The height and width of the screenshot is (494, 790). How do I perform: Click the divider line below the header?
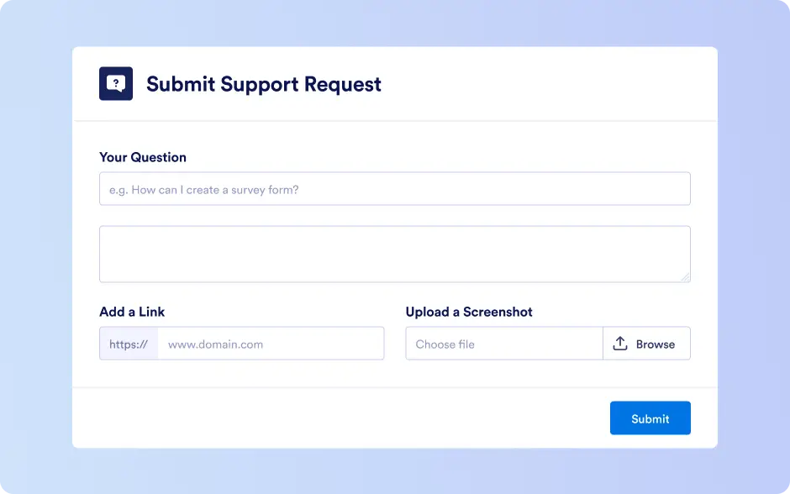click(x=394, y=121)
